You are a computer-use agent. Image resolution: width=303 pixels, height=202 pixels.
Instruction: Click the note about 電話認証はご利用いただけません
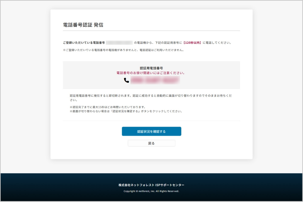coord(123,50)
